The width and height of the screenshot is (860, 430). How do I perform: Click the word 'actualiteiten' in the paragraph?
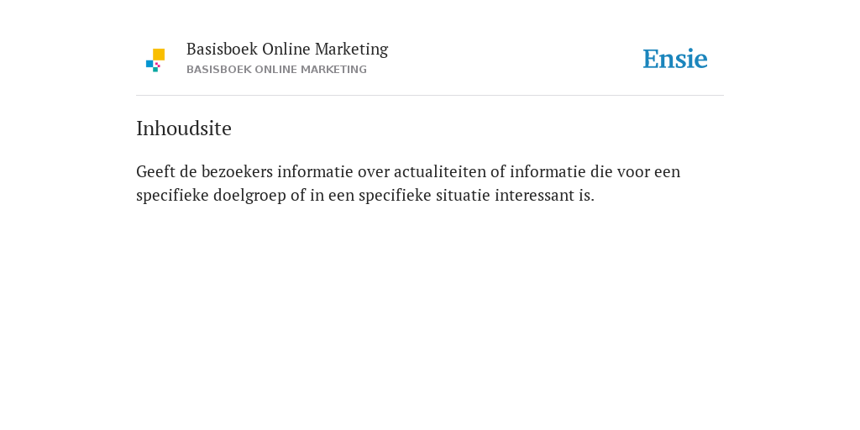point(440,171)
